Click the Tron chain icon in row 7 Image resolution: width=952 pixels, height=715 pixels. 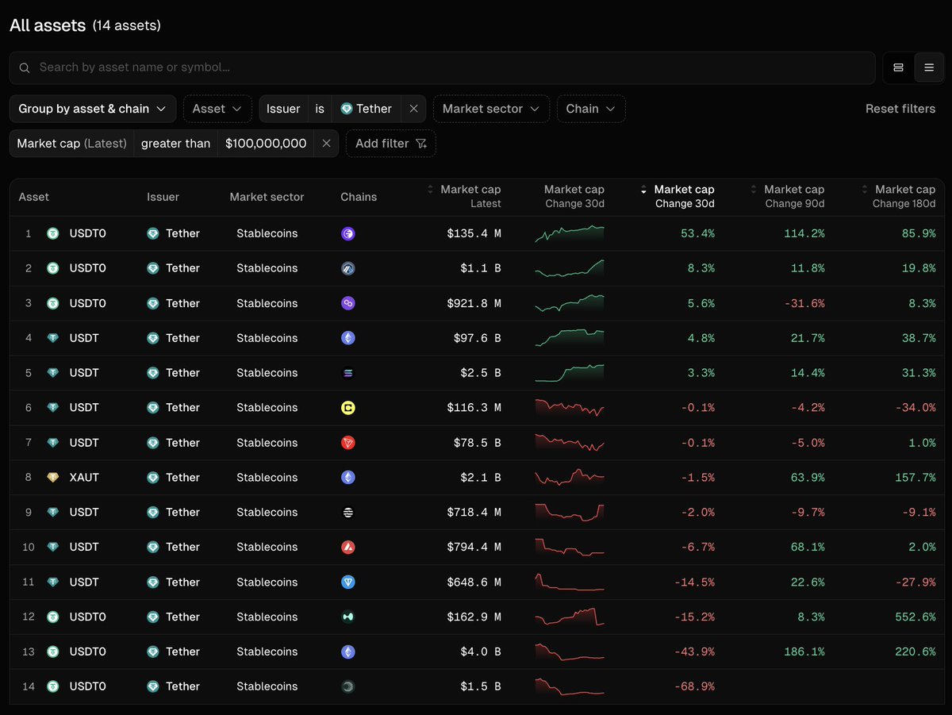(x=347, y=443)
